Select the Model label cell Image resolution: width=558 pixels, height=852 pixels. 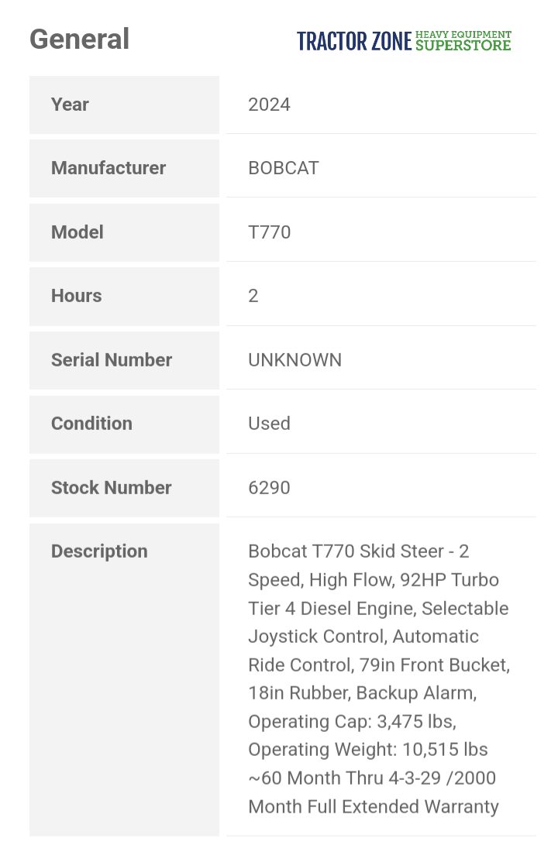click(x=124, y=232)
